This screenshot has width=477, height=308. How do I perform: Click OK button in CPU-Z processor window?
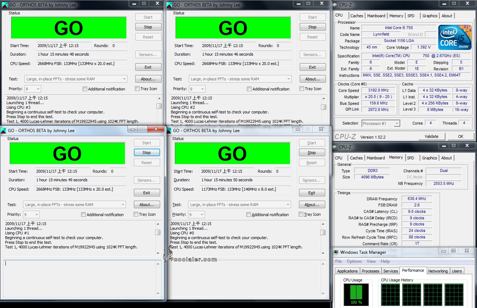(460, 136)
